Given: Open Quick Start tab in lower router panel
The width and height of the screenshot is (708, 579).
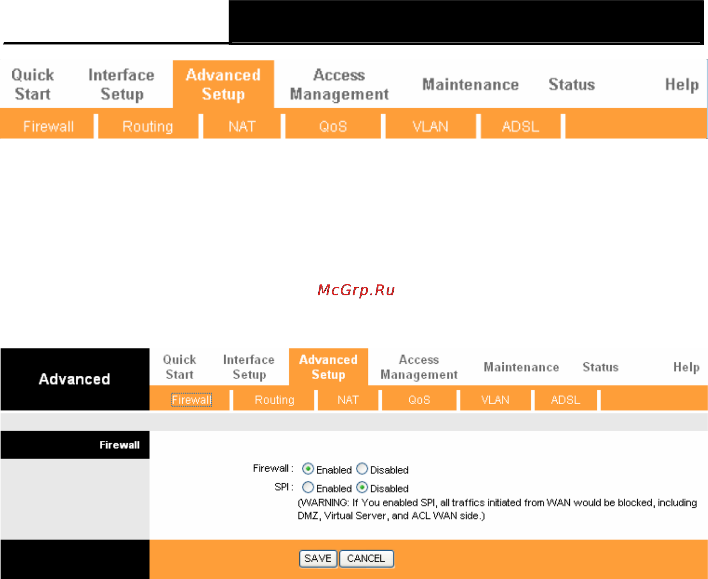Looking at the screenshot, I should tap(180, 367).
